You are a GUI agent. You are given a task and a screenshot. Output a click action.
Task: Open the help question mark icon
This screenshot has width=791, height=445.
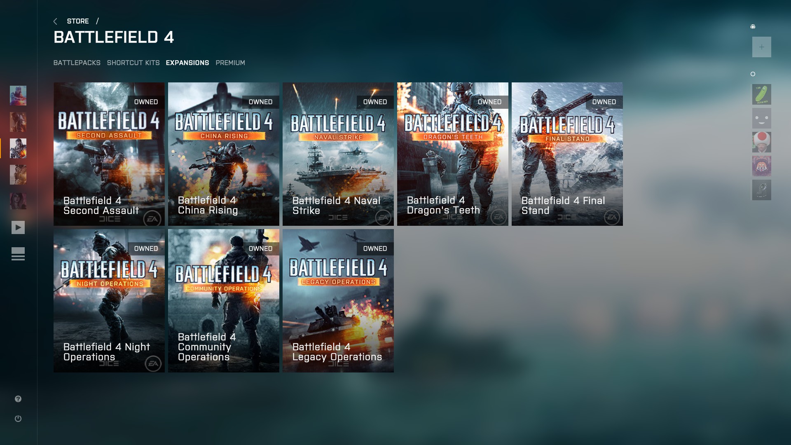pyautogui.click(x=18, y=399)
